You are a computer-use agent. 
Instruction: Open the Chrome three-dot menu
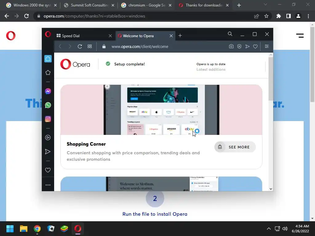point(308,16)
